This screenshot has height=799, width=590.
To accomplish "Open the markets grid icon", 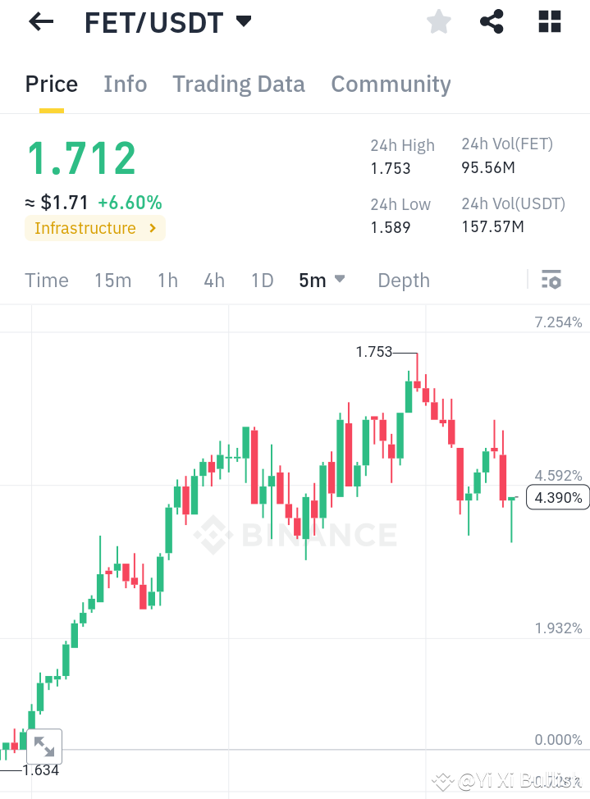I will point(548,21).
